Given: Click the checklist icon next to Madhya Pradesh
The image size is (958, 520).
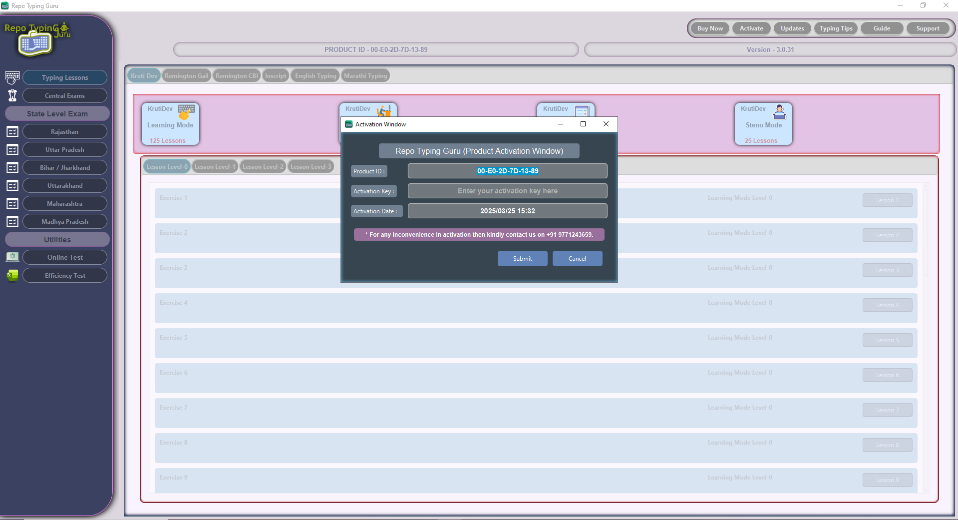Looking at the screenshot, I should pos(12,222).
